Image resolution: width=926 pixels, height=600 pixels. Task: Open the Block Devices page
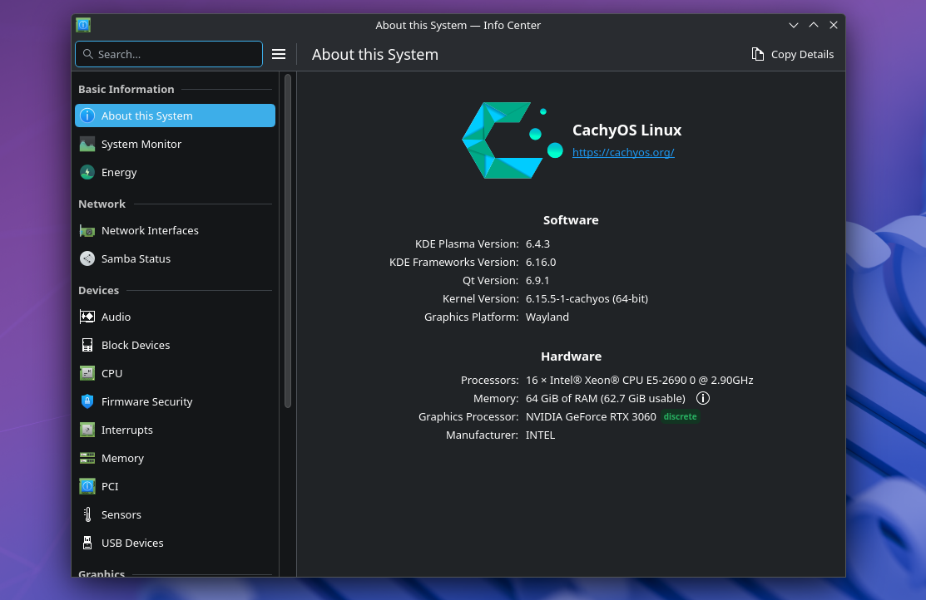136,346
